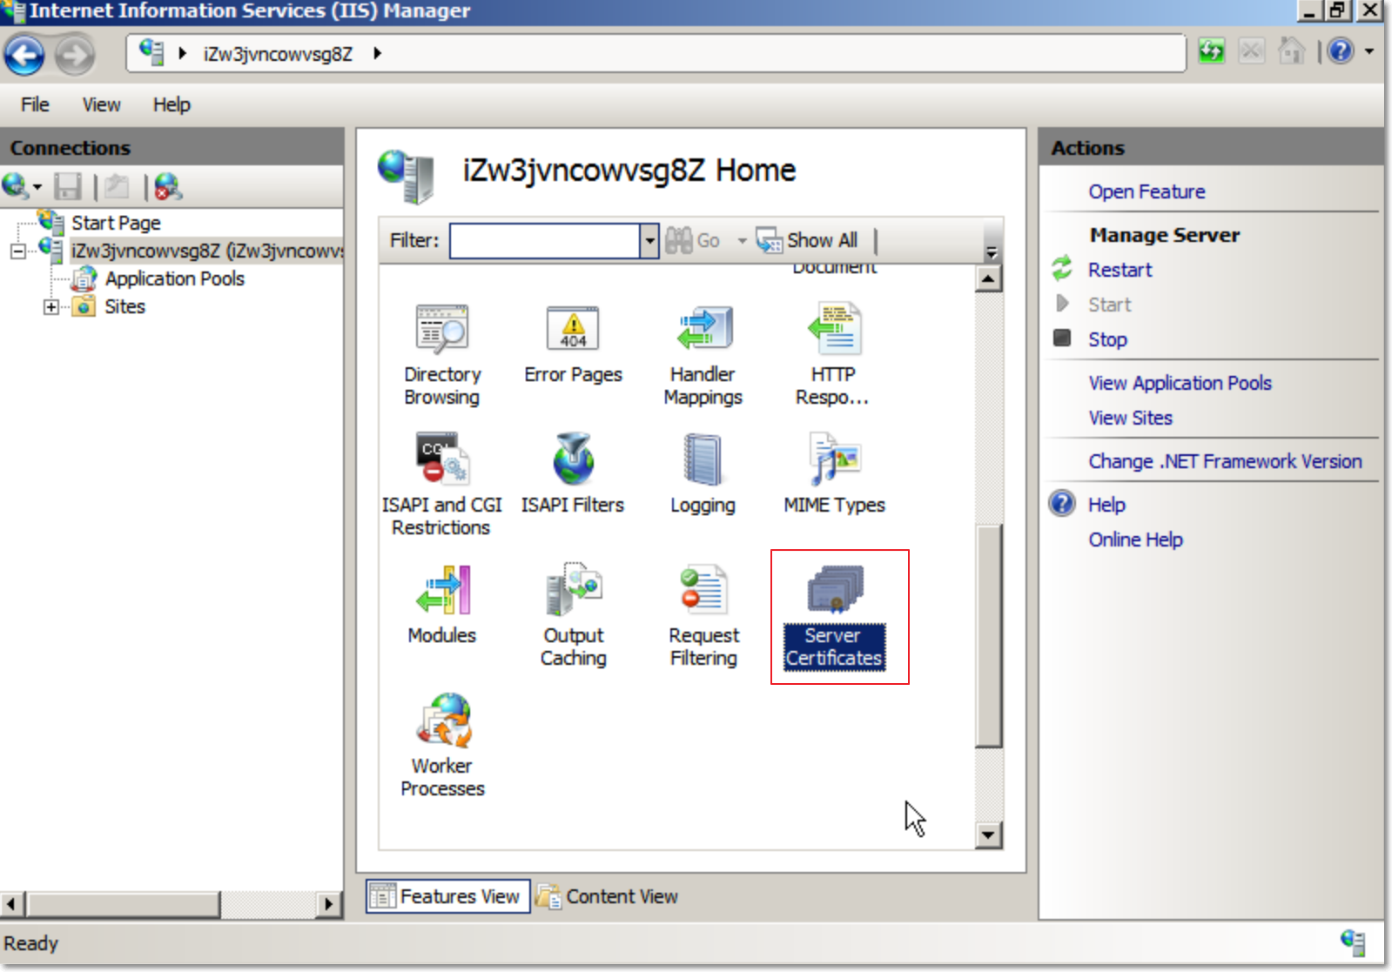1392x972 pixels.
Task: Open the Logging feature
Action: [703, 460]
